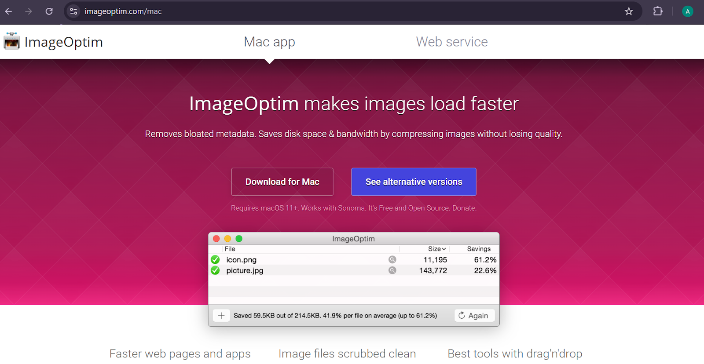704x364 pixels.
Task: Open the browser extensions menu
Action: pos(657,11)
